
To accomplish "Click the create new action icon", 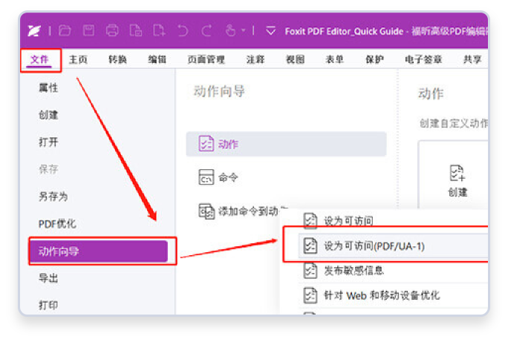I will tap(457, 174).
